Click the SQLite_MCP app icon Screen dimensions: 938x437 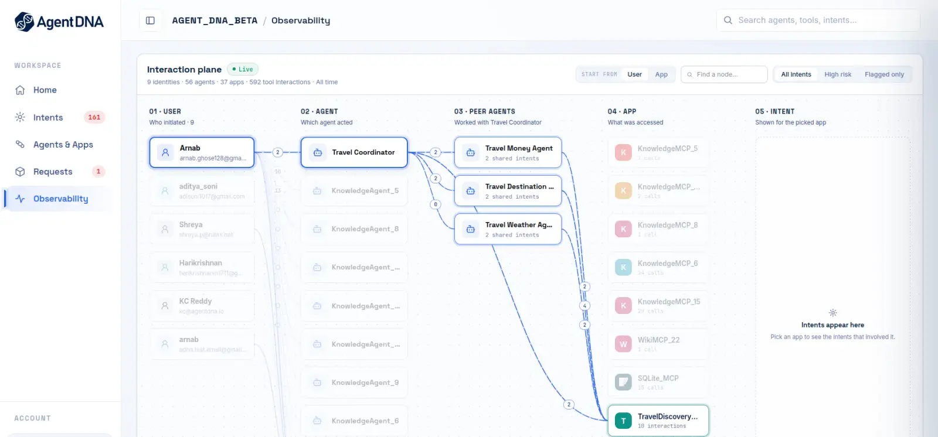coord(623,383)
